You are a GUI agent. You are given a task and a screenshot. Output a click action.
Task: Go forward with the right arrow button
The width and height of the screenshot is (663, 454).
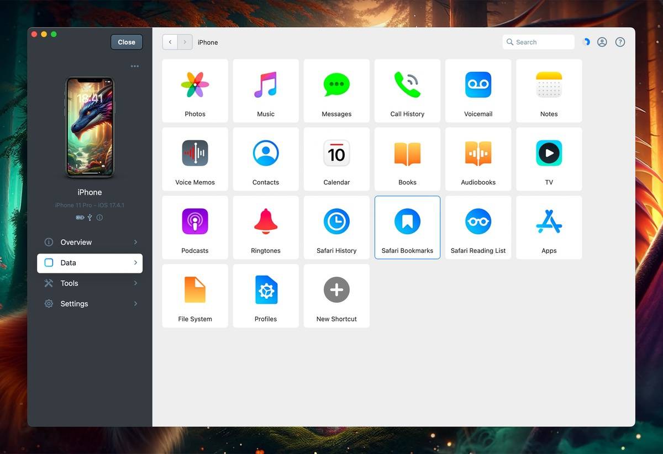tap(185, 42)
